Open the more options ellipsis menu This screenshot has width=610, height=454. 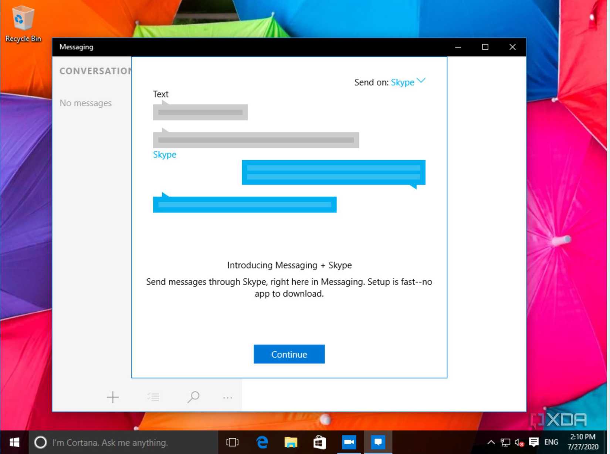(228, 398)
